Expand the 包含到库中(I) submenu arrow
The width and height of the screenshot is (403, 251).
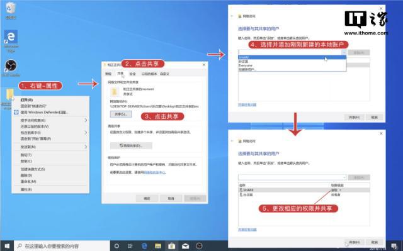tap(86, 133)
